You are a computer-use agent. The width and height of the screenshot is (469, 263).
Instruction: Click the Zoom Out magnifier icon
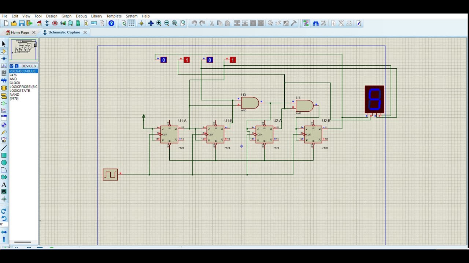(167, 23)
